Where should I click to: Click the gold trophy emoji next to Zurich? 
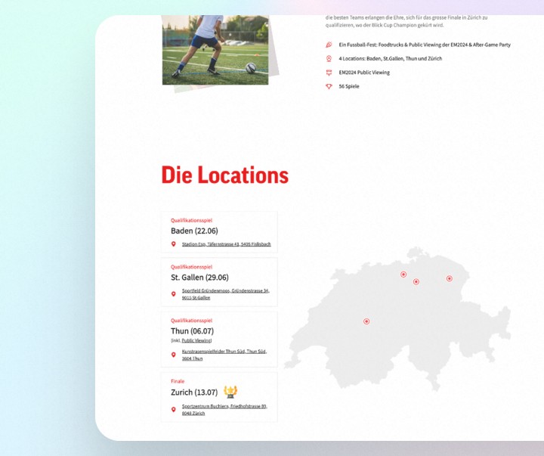pos(230,392)
